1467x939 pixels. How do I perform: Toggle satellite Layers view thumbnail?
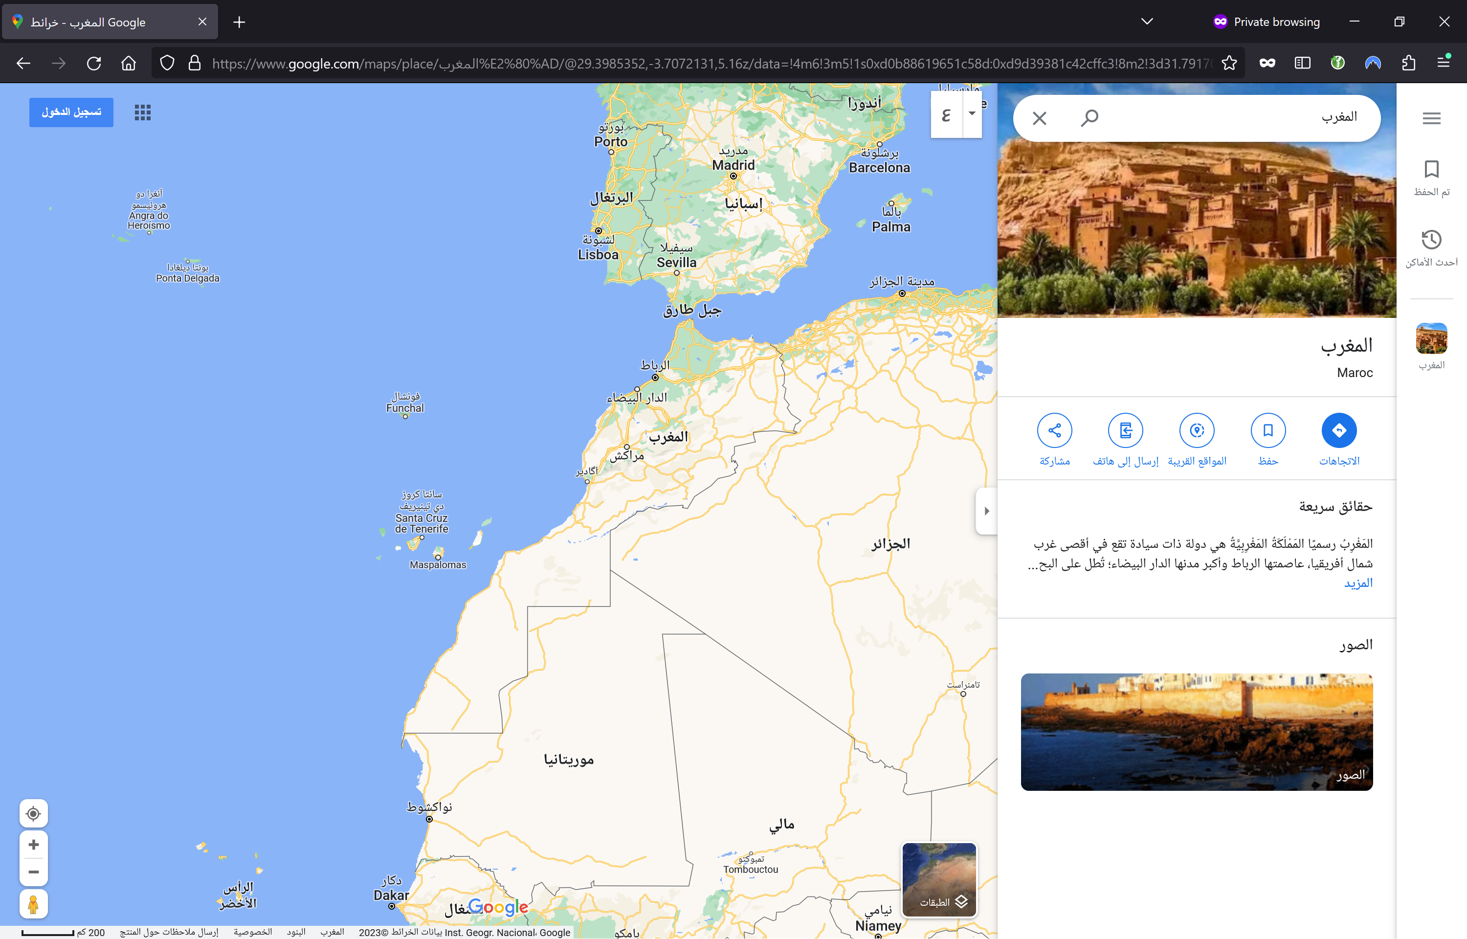[938, 879]
